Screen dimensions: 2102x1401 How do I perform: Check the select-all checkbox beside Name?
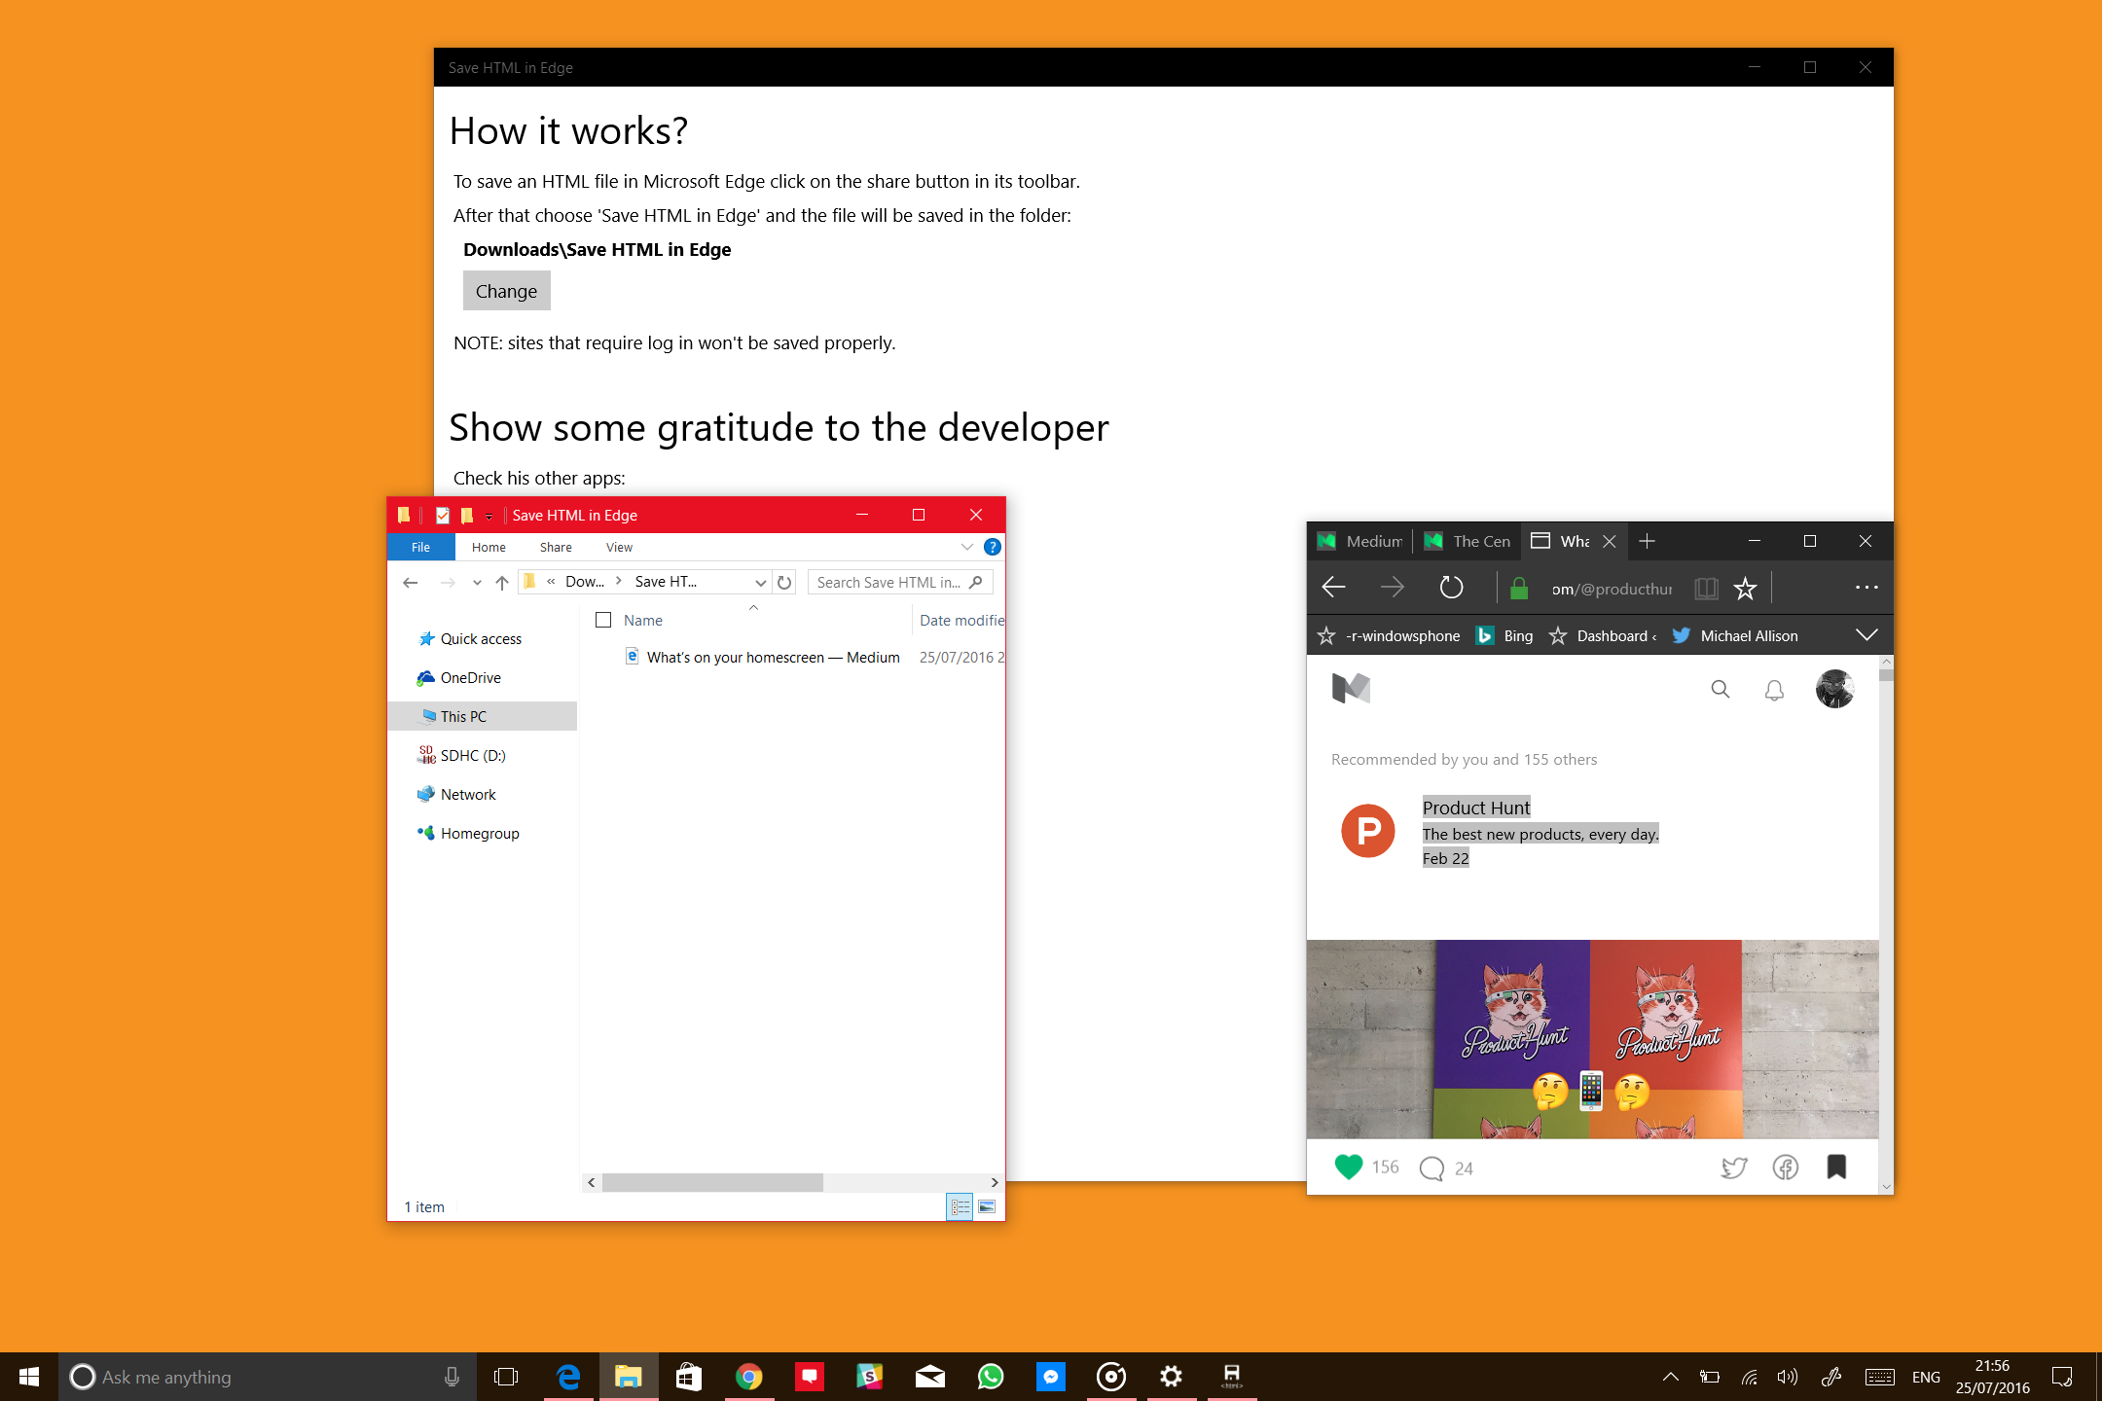(603, 620)
